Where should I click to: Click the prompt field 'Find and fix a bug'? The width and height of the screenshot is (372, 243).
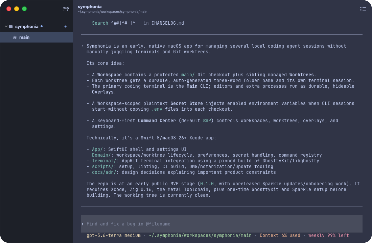point(222,224)
